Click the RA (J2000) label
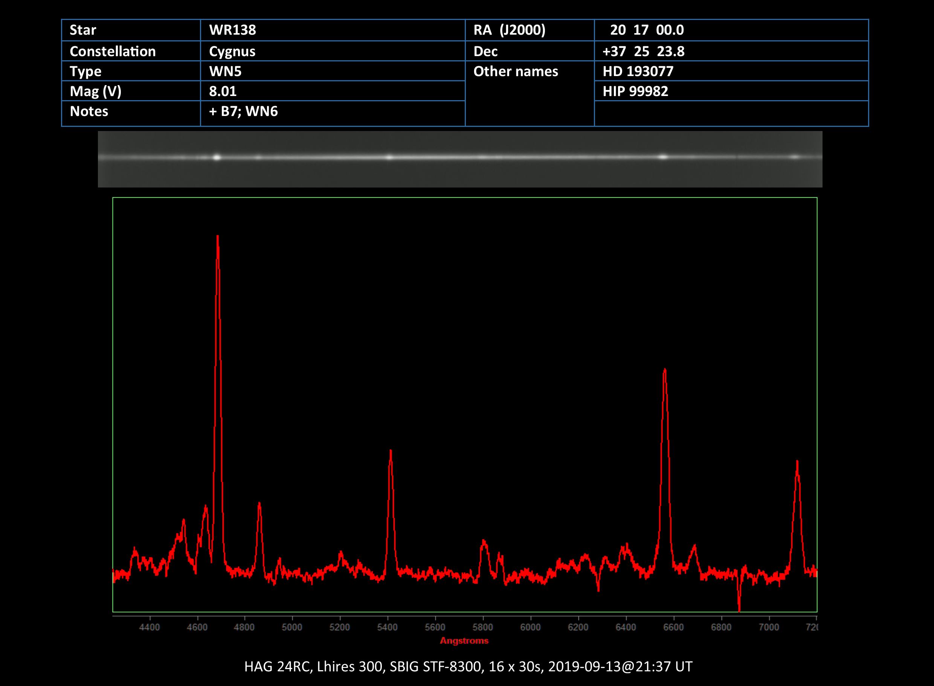934x686 pixels. point(509,30)
